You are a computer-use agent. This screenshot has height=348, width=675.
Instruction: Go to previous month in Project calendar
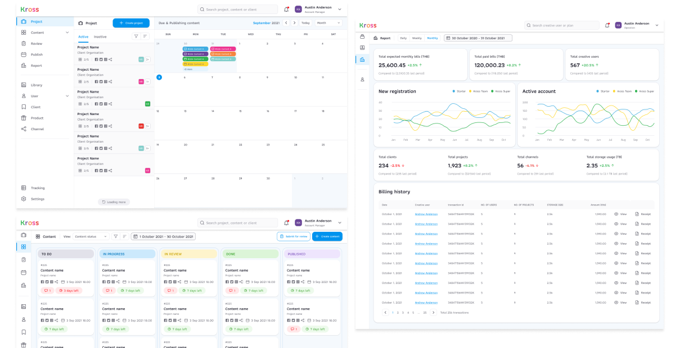click(286, 23)
